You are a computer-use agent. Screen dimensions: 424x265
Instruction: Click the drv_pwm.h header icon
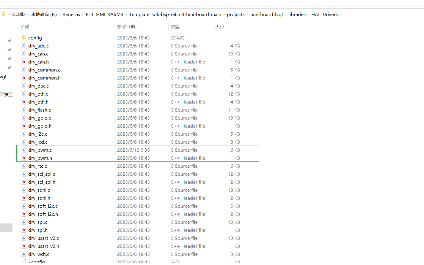(x=24, y=158)
